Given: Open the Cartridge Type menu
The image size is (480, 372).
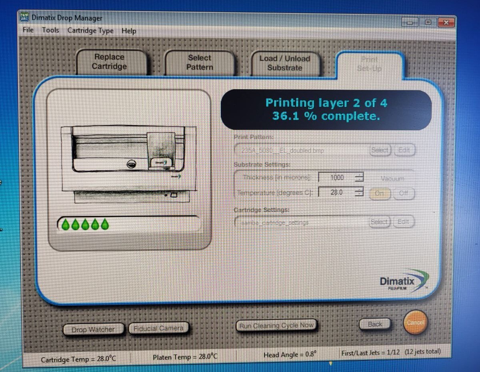Looking at the screenshot, I should pos(90,31).
